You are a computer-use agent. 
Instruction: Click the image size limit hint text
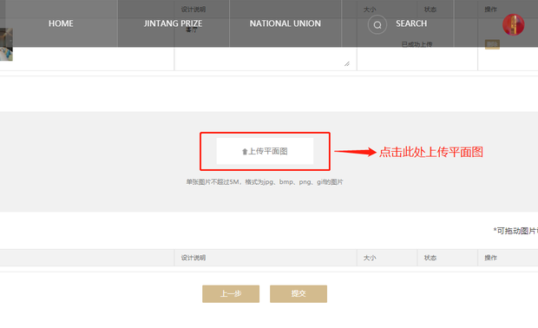tap(265, 182)
